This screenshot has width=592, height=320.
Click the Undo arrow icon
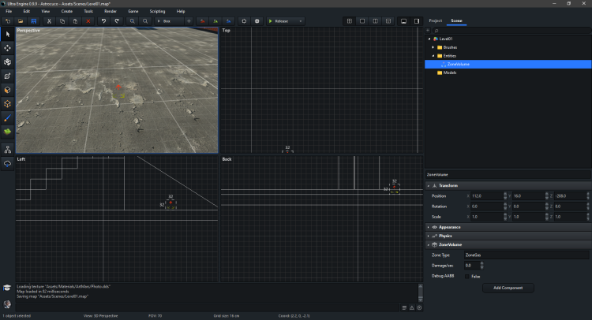point(103,20)
